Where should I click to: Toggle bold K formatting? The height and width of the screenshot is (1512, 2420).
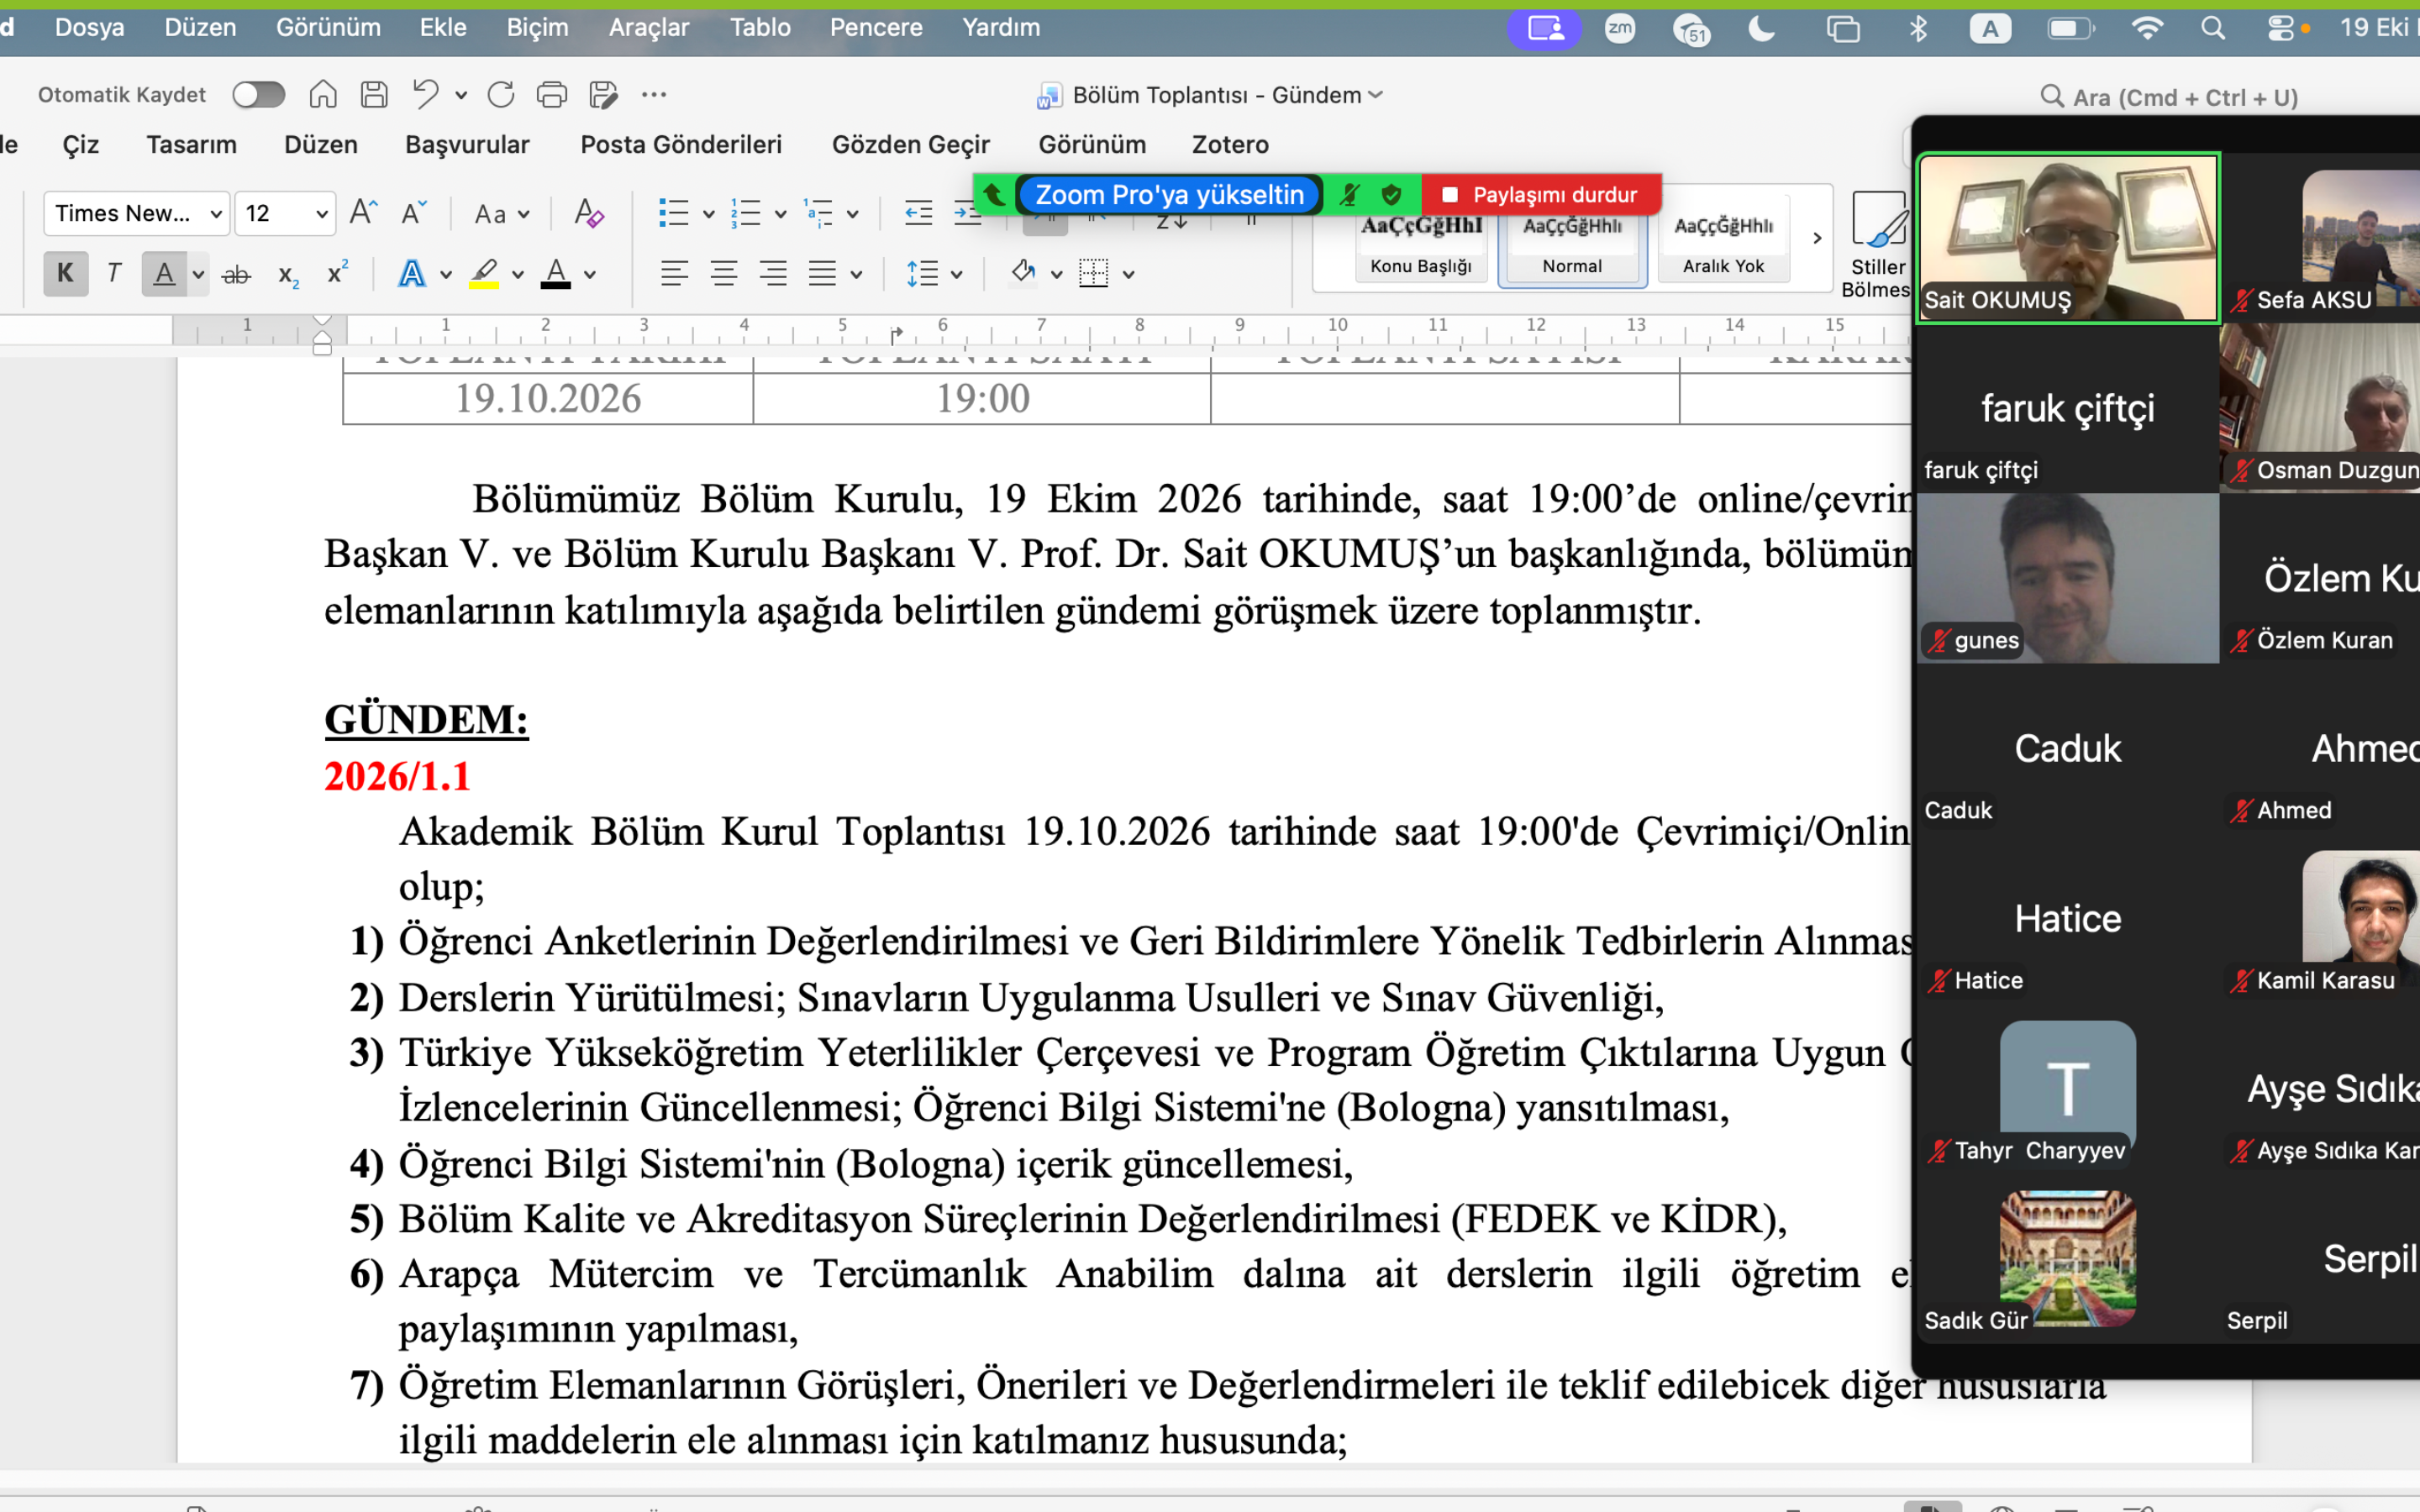[66, 273]
